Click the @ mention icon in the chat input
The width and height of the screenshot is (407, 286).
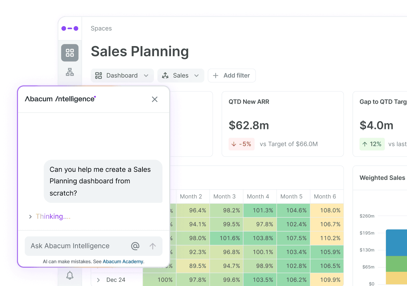tap(135, 246)
